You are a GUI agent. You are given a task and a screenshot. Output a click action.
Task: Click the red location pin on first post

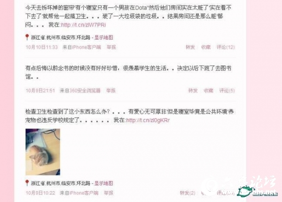[27, 37]
